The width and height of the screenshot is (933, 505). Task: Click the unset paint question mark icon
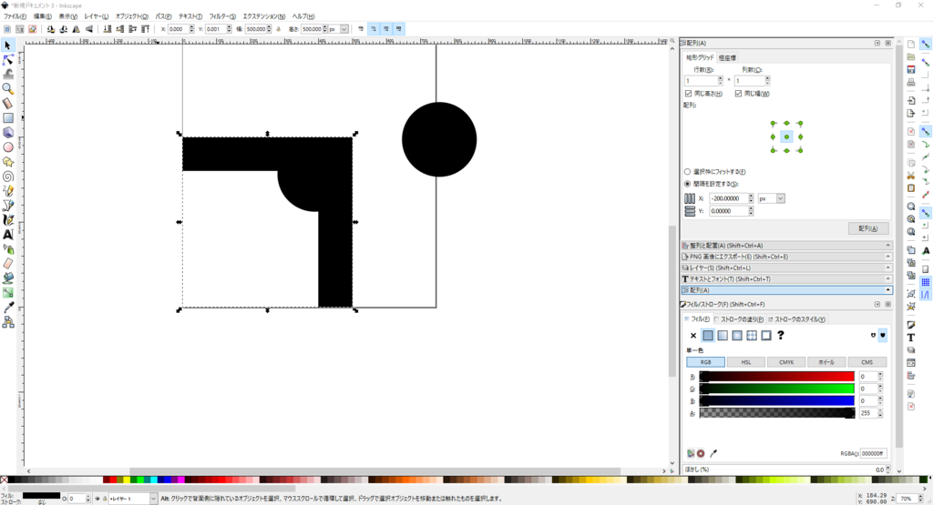781,335
